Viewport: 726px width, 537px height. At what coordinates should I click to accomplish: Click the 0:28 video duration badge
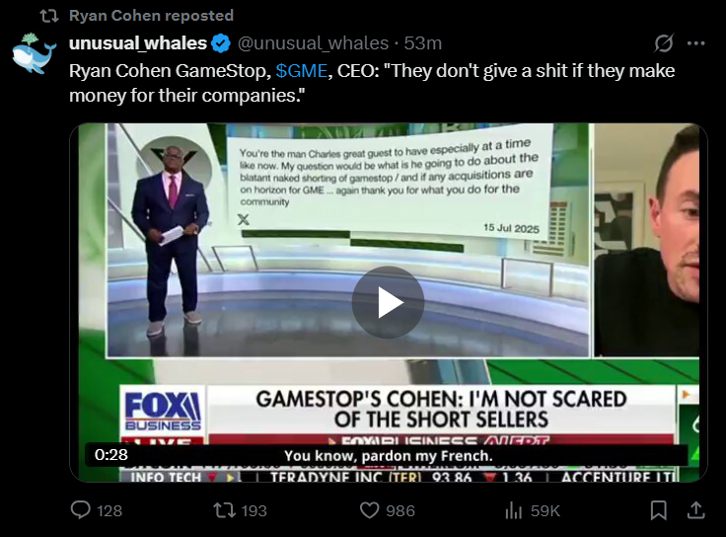pyautogui.click(x=111, y=454)
